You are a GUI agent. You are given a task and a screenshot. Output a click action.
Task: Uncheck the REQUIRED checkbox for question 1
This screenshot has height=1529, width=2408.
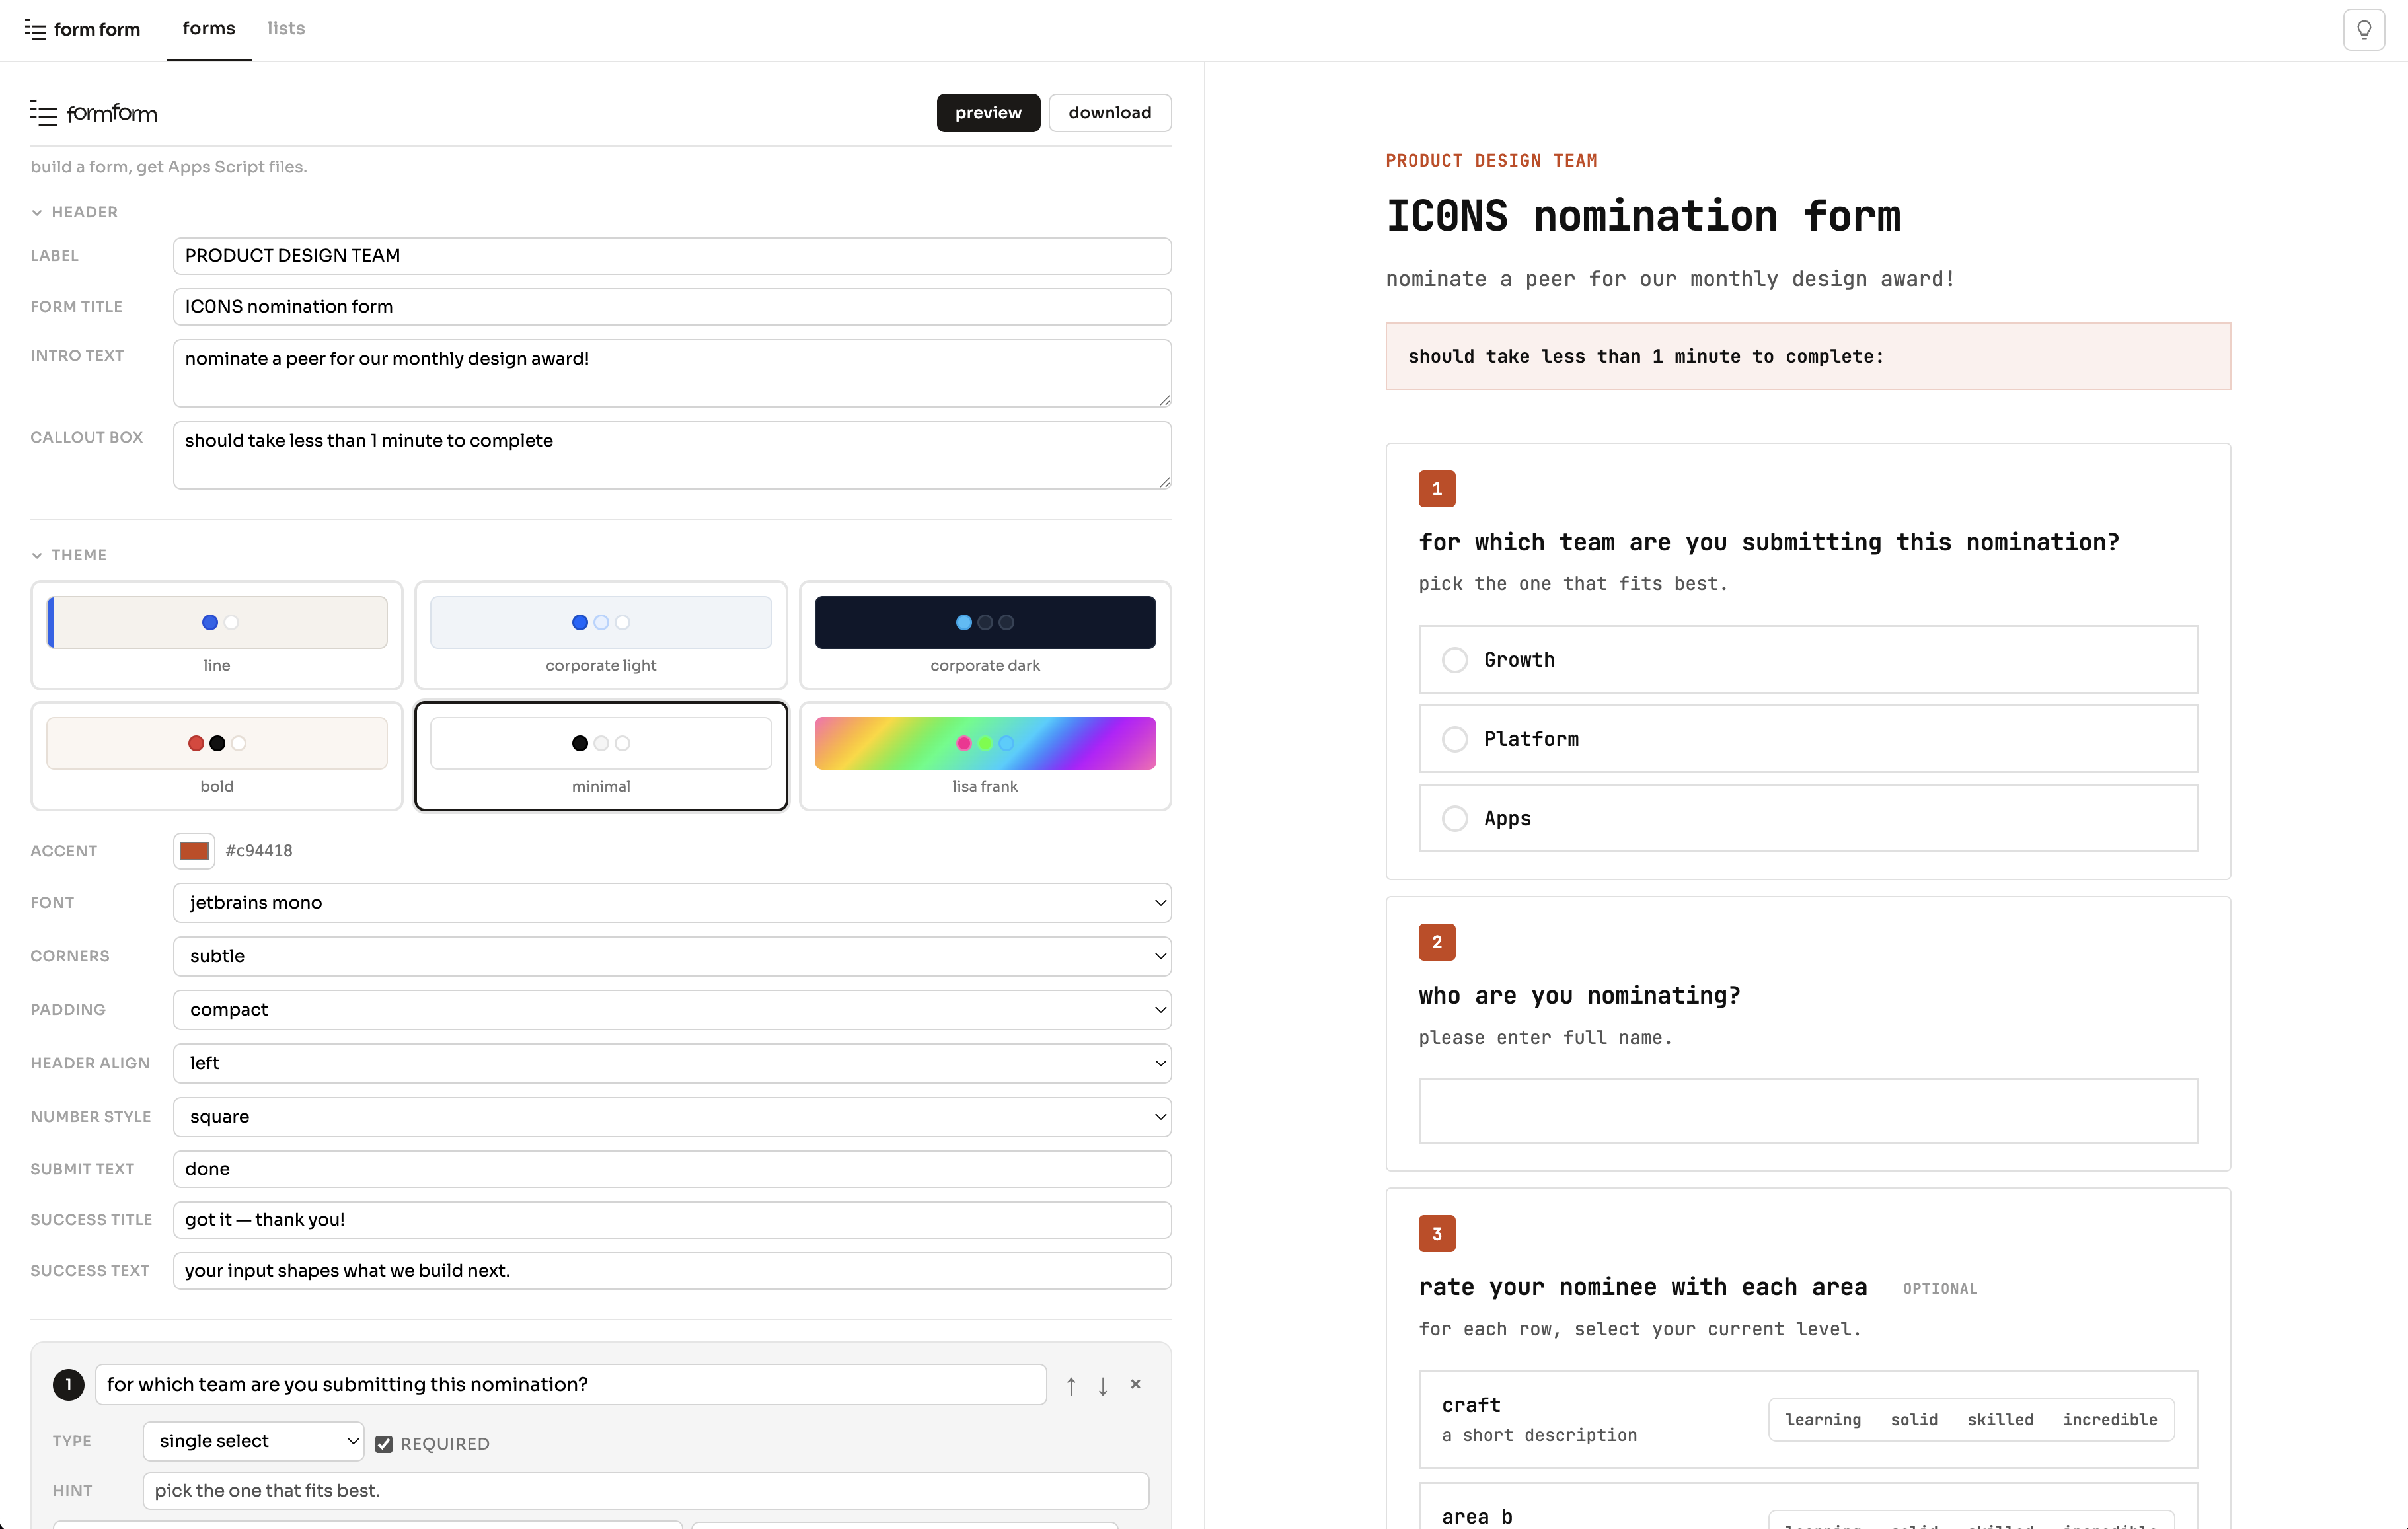point(385,1443)
